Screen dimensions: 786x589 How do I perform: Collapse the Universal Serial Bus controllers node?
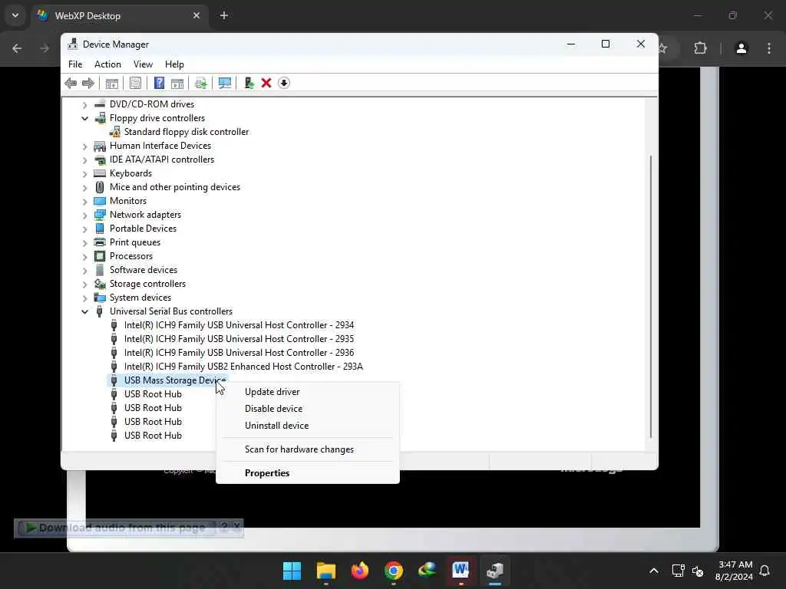[84, 311]
